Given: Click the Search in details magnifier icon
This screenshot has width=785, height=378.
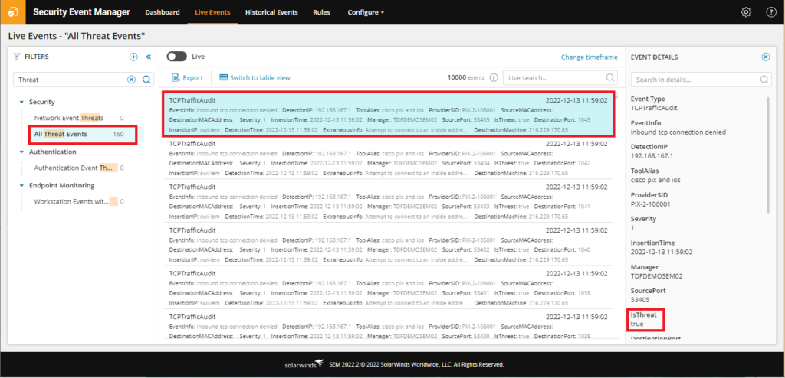Looking at the screenshot, I should [x=764, y=80].
